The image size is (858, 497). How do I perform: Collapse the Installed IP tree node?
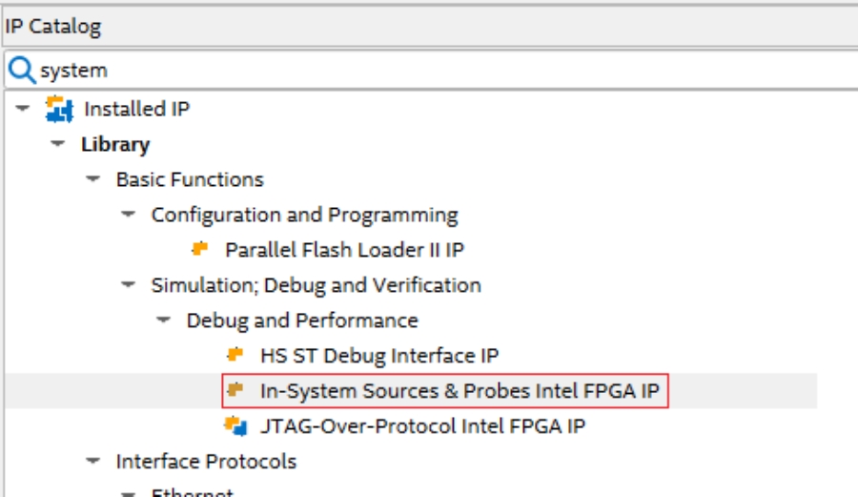coord(24,109)
